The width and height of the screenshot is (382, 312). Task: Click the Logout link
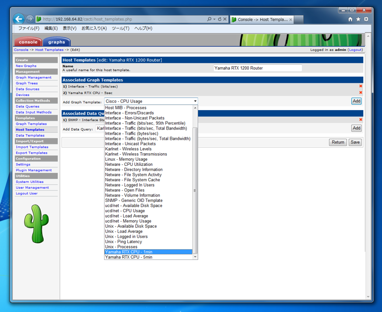click(x=355, y=50)
